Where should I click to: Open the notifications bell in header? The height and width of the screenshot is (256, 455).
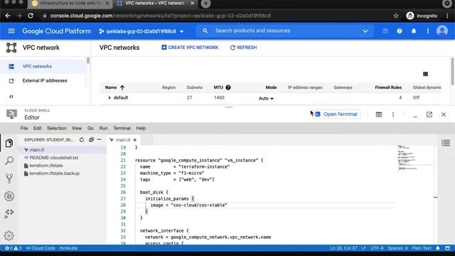[414, 31]
